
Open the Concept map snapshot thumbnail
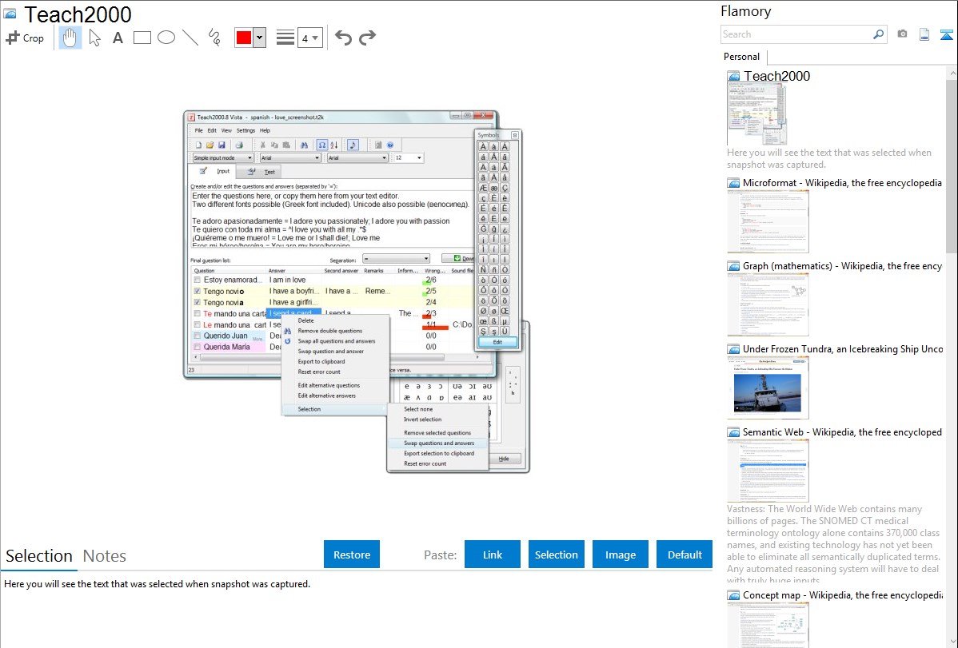click(x=768, y=626)
